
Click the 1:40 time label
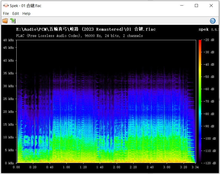pyautogui.click(x=100, y=167)
